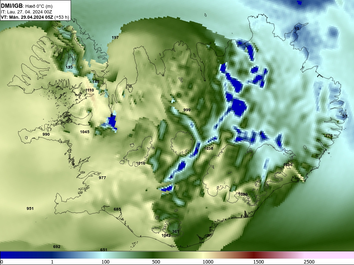Click the map value 1042
Image resolution: width=354 pixels, height=265 pixels.
click(166, 235)
